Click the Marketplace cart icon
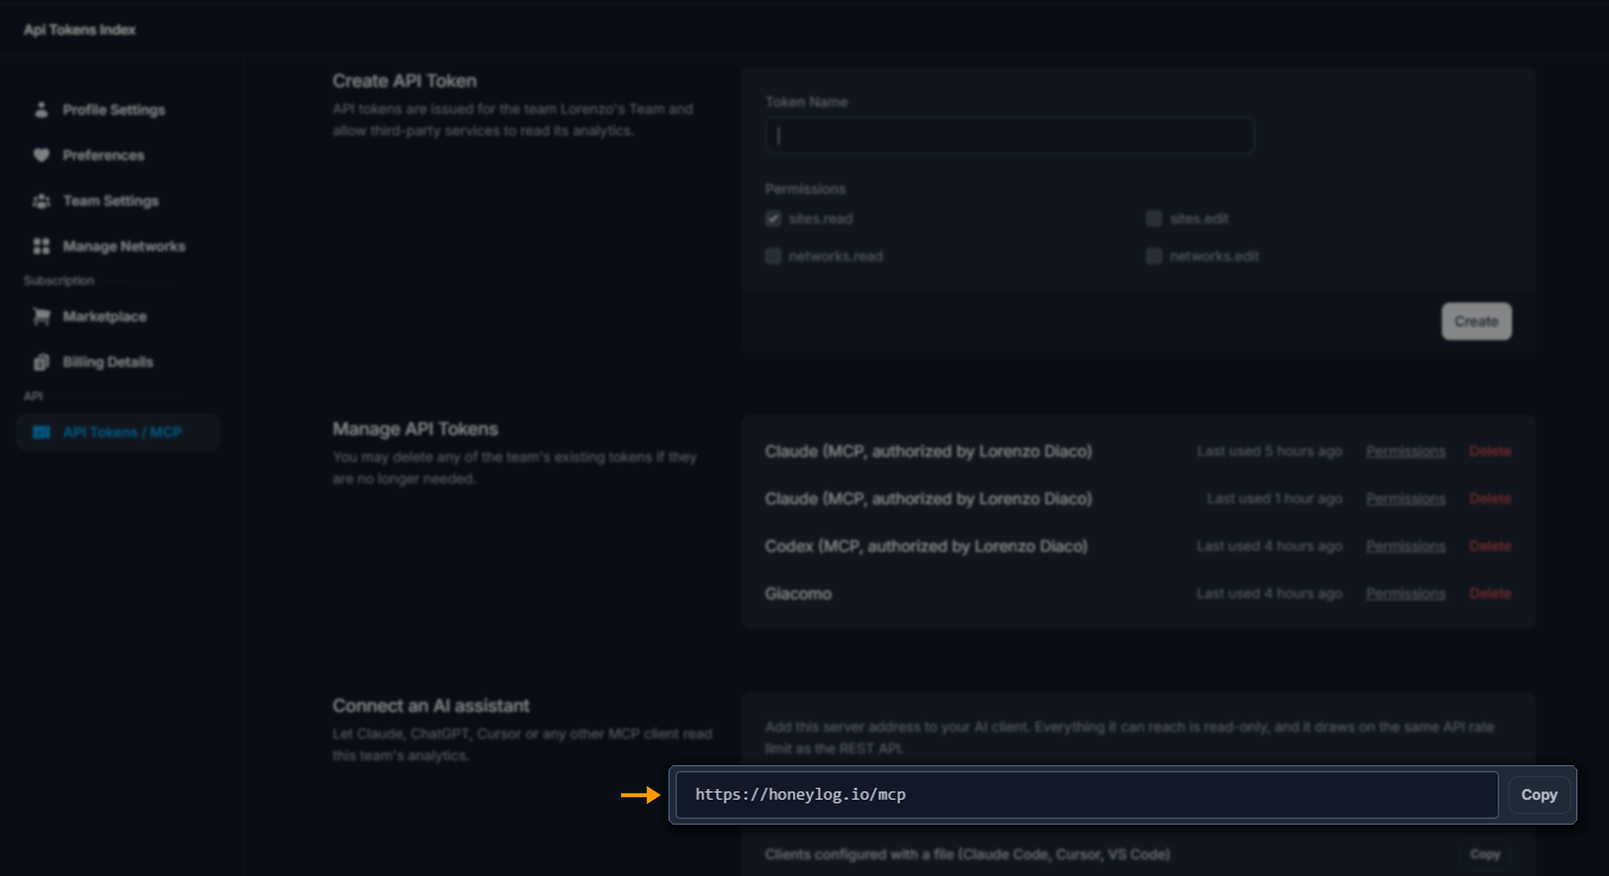Viewport: 1609px width, 876px height. pos(41,316)
